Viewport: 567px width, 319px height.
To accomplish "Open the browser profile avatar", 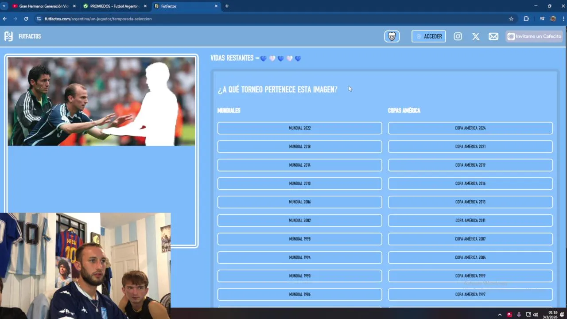I will coord(553,19).
